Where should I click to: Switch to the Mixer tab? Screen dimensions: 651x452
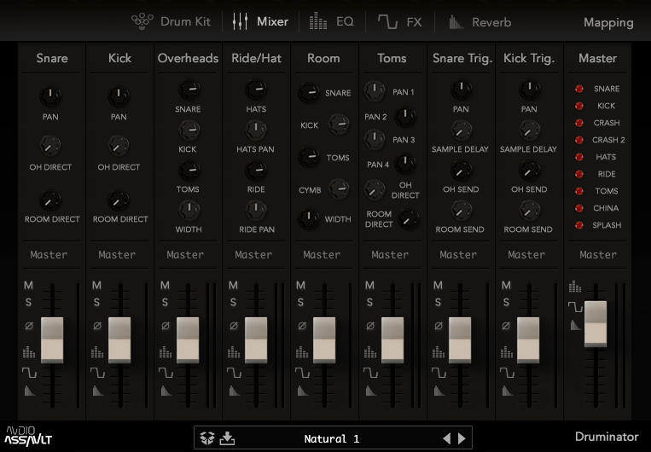(260, 21)
